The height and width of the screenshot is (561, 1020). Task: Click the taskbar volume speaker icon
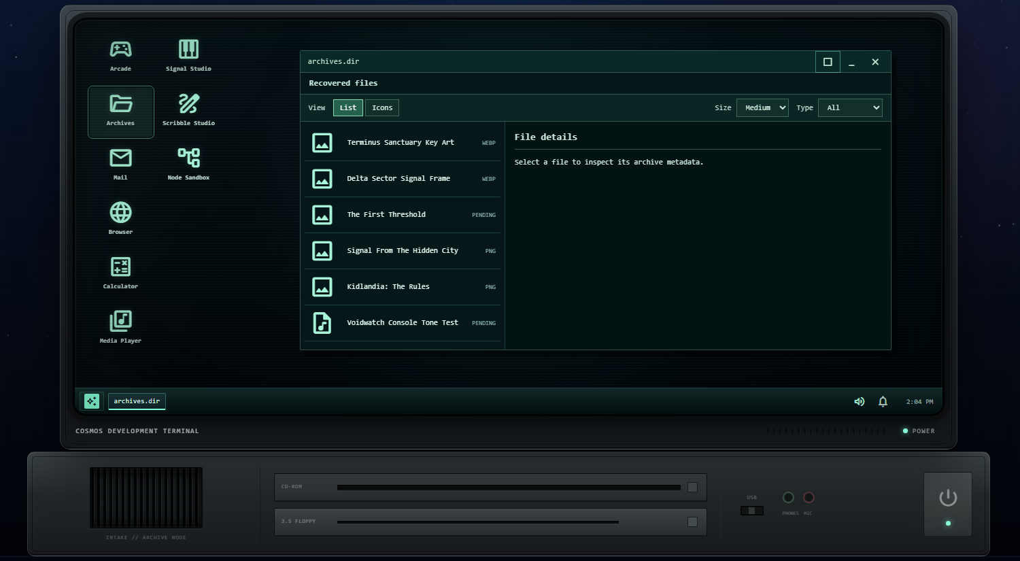[x=860, y=402]
